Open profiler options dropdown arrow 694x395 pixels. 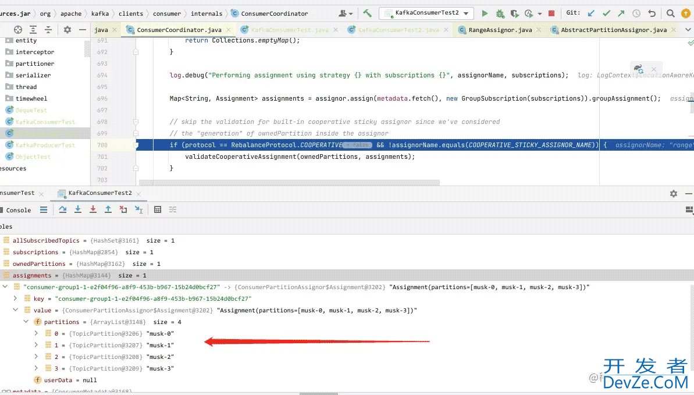pos(539,14)
